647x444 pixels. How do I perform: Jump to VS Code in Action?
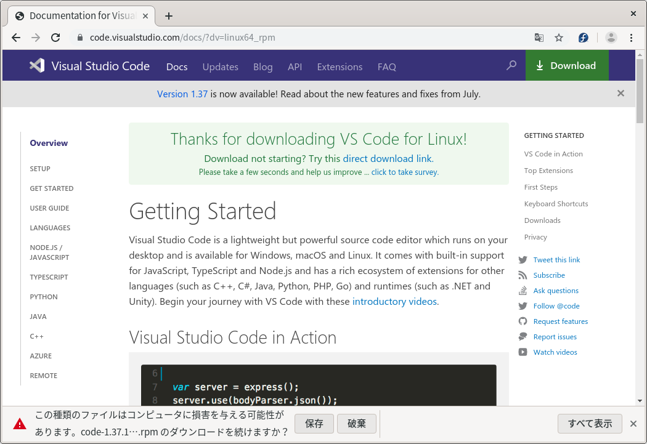(x=553, y=154)
